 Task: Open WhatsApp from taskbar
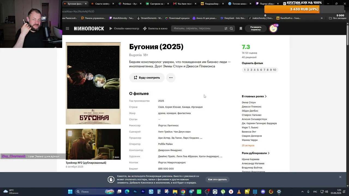tap(199, 192)
